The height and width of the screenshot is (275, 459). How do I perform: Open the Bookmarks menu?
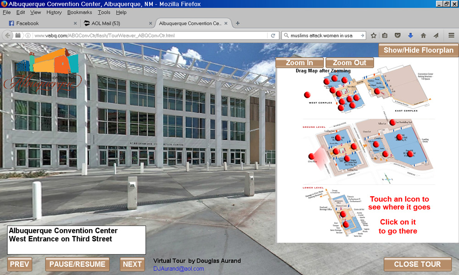click(x=79, y=12)
